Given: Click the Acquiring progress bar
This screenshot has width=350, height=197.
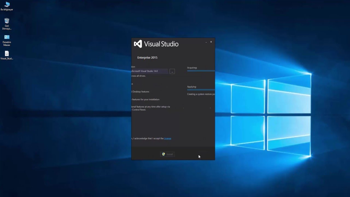Looking at the screenshot, I should 201,71.
